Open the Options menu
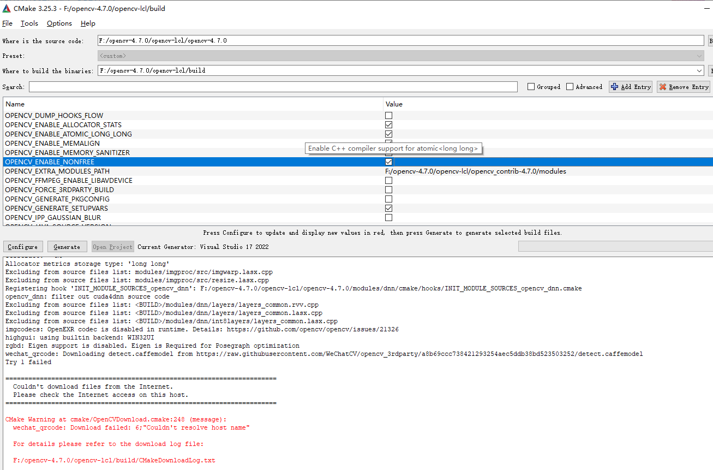The width and height of the screenshot is (713, 470). tap(59, 23)
